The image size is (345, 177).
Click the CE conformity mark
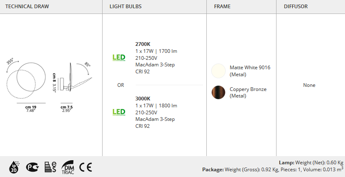click(x=85, y=167)
